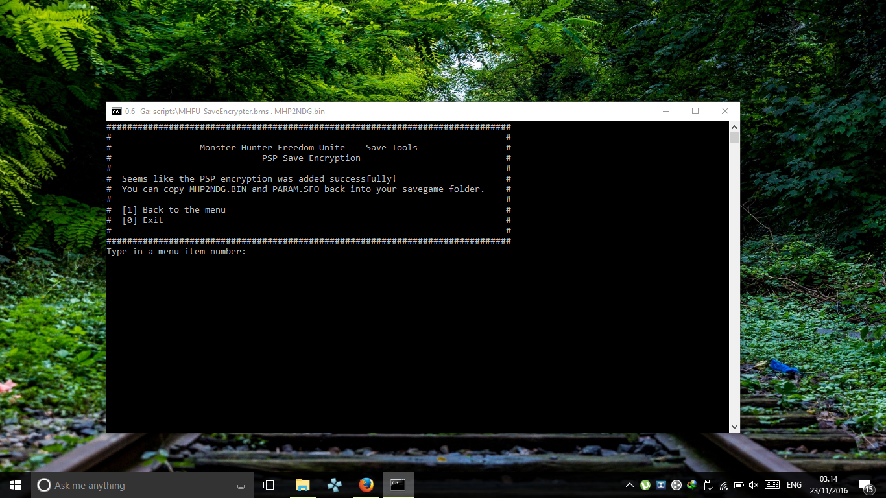Close the MHFU_SaveEncrypter console window
Screen dimensions: 886x498
pyautogui.click(x=725, y=112)
